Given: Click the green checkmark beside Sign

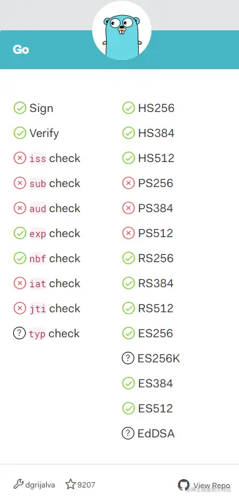Looking at the screenshot, I should [20, 108].
